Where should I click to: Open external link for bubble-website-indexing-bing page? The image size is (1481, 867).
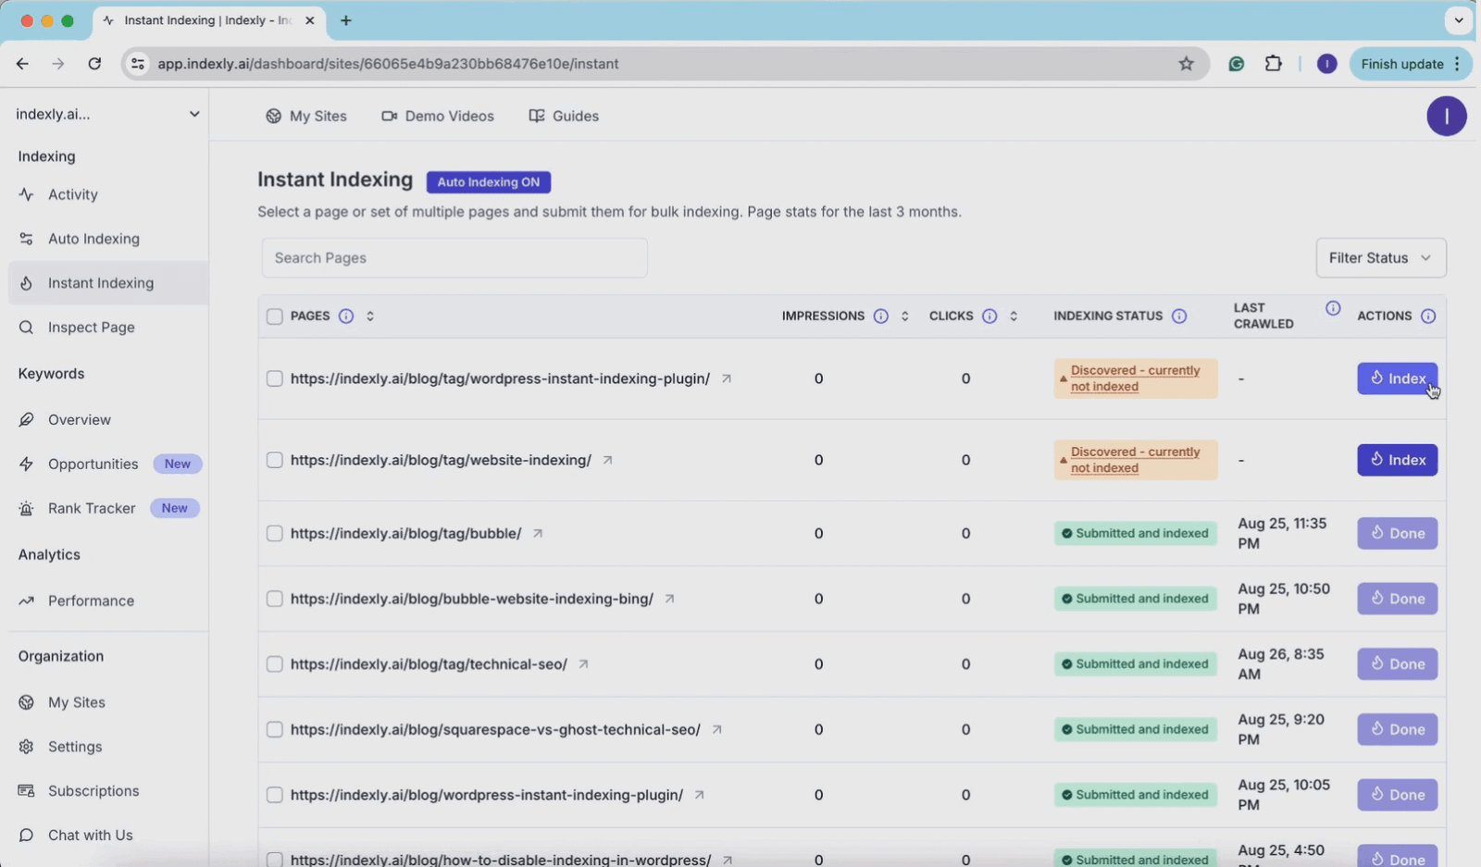669,599
